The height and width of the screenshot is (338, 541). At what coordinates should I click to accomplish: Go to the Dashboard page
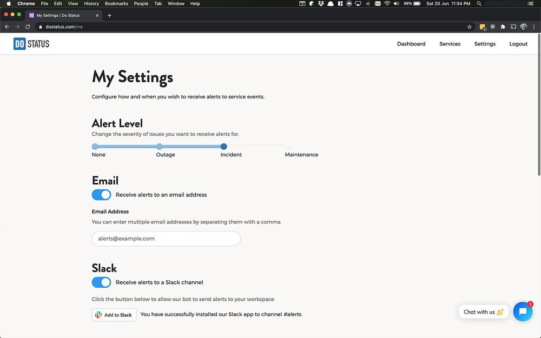tap(411, 44)
